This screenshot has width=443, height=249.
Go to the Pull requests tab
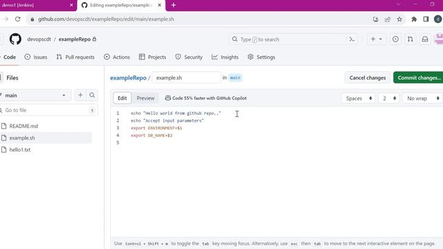click(75, 57)
